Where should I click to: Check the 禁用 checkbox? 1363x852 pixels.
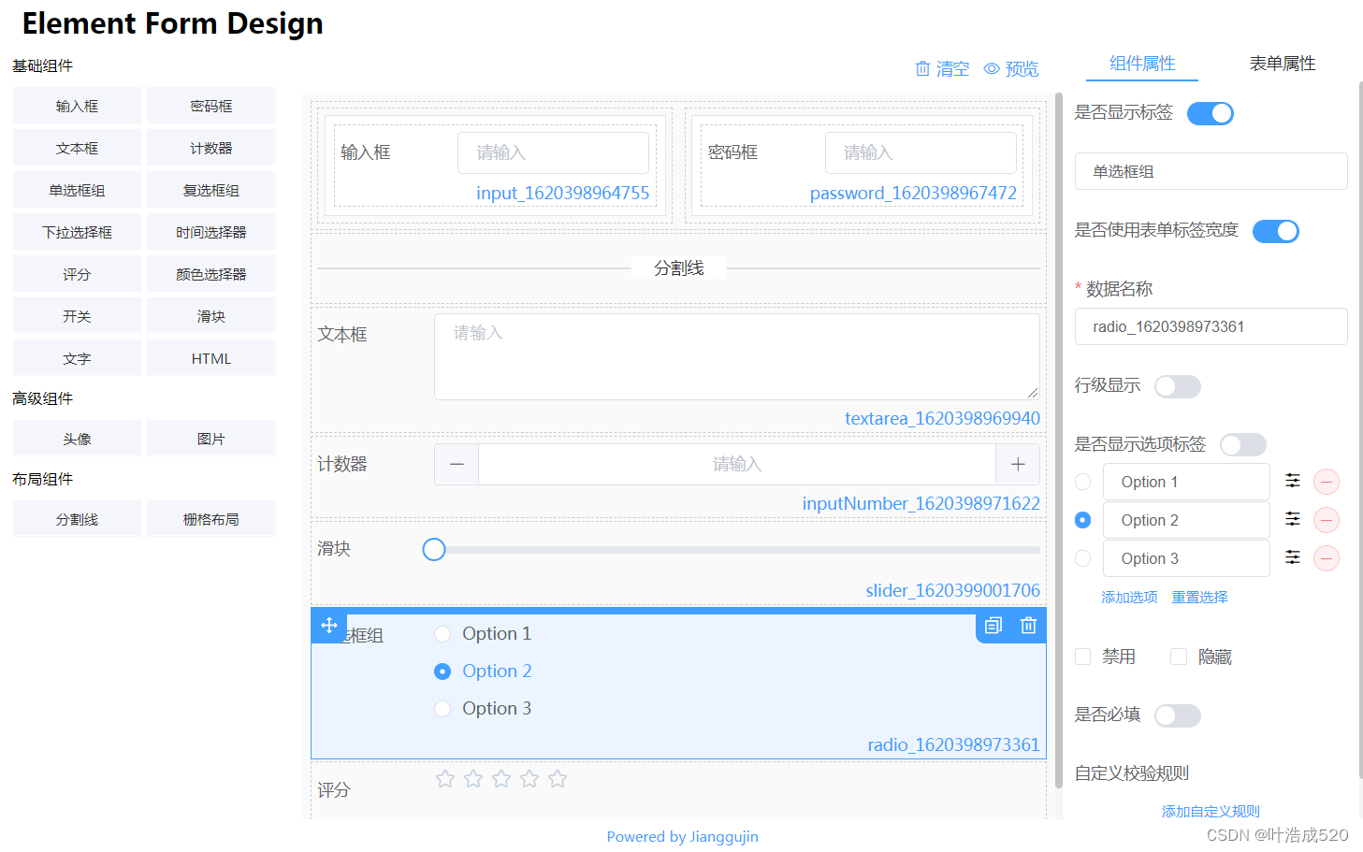click(x=1083, y=657)
